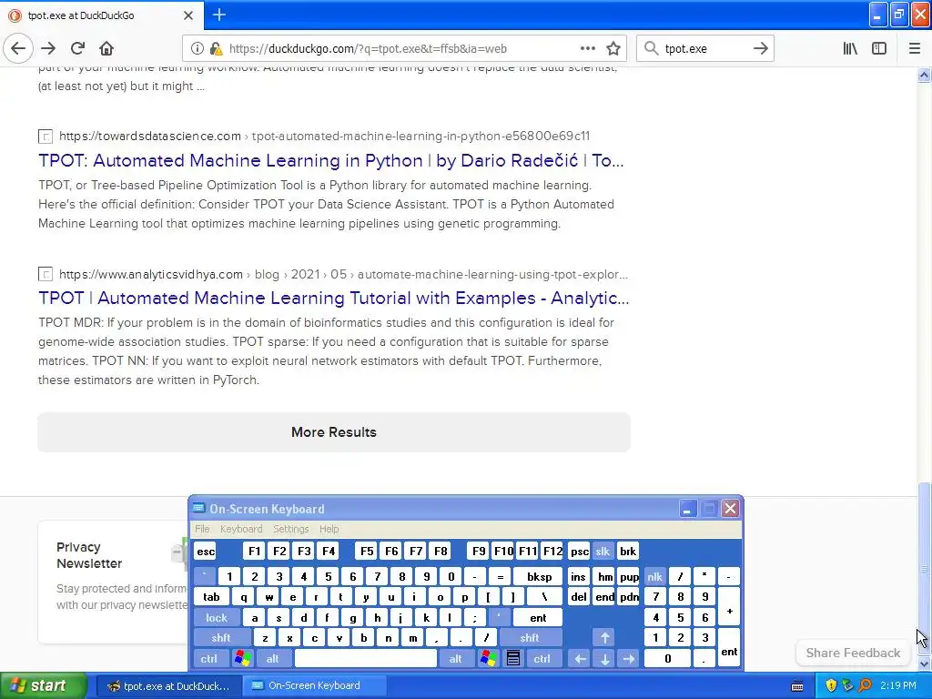Switch to tpot.exe at DuckDuck taskbar button
The width and height of the screenshot is (932, 699).
click(x=168, y=685)
